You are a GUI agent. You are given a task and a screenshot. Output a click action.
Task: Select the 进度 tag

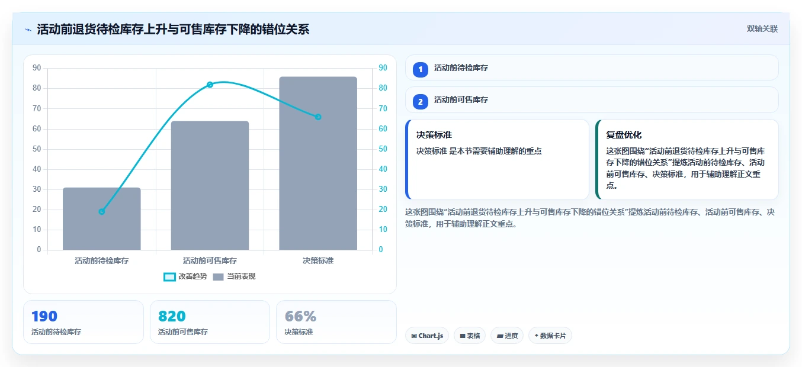[507, 336]
